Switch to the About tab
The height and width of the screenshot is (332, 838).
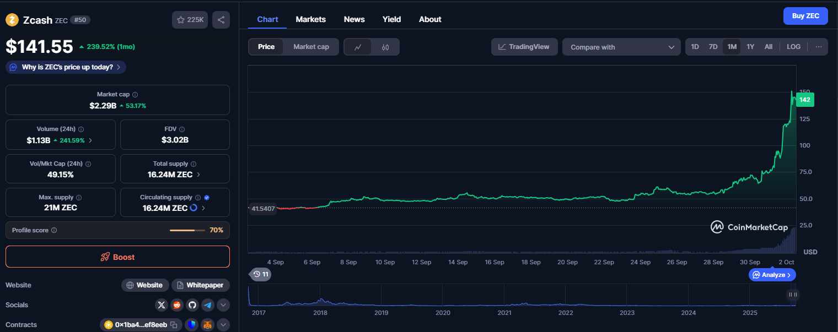430,19
